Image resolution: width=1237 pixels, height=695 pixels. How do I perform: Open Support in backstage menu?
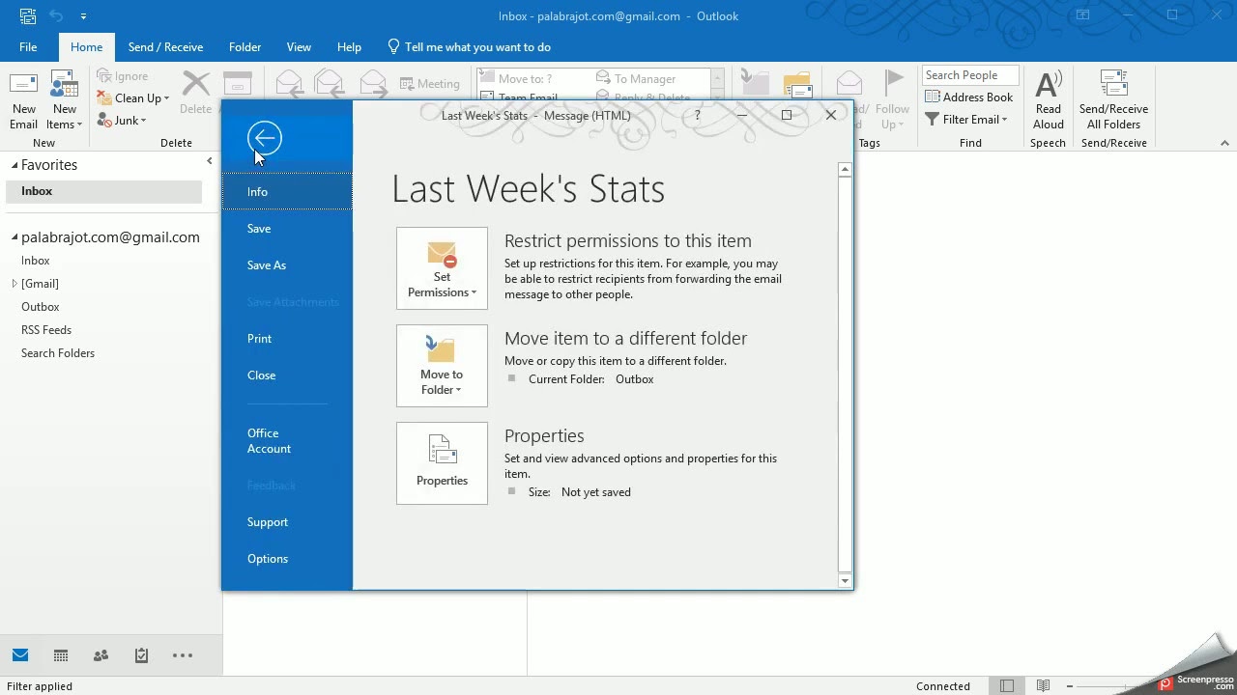287,521
